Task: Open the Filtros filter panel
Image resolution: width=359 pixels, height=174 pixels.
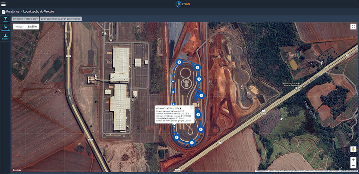Action: tap(5, 19)
